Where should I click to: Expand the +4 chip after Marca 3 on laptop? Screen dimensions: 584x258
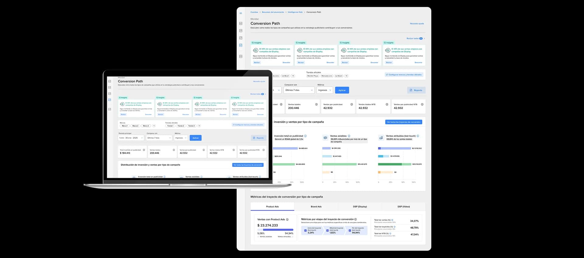[154, 126]
